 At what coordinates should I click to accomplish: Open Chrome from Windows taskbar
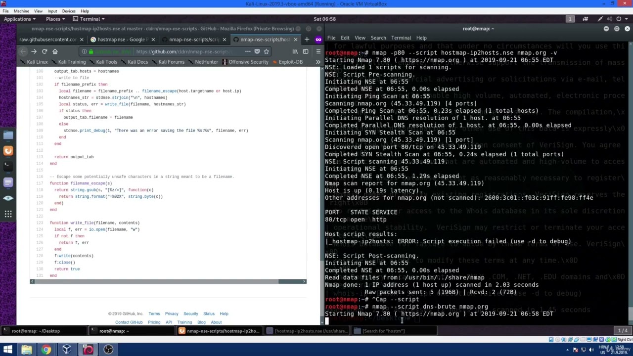[46, 350]
